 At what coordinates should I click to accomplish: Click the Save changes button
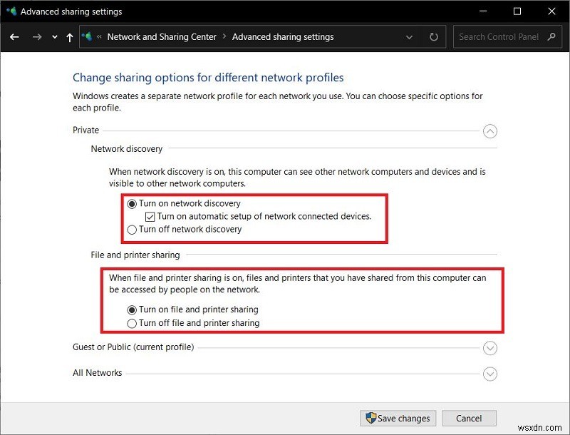397,418
